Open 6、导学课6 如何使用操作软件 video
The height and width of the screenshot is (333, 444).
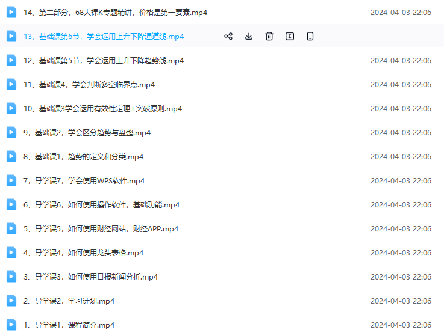(101, 205)
